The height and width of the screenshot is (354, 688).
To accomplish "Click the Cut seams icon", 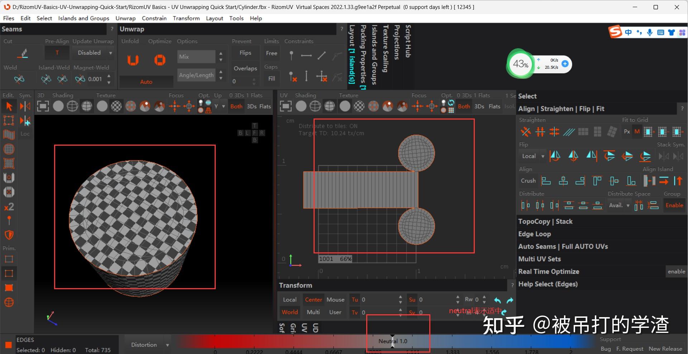I will click(x=23, y=53).
